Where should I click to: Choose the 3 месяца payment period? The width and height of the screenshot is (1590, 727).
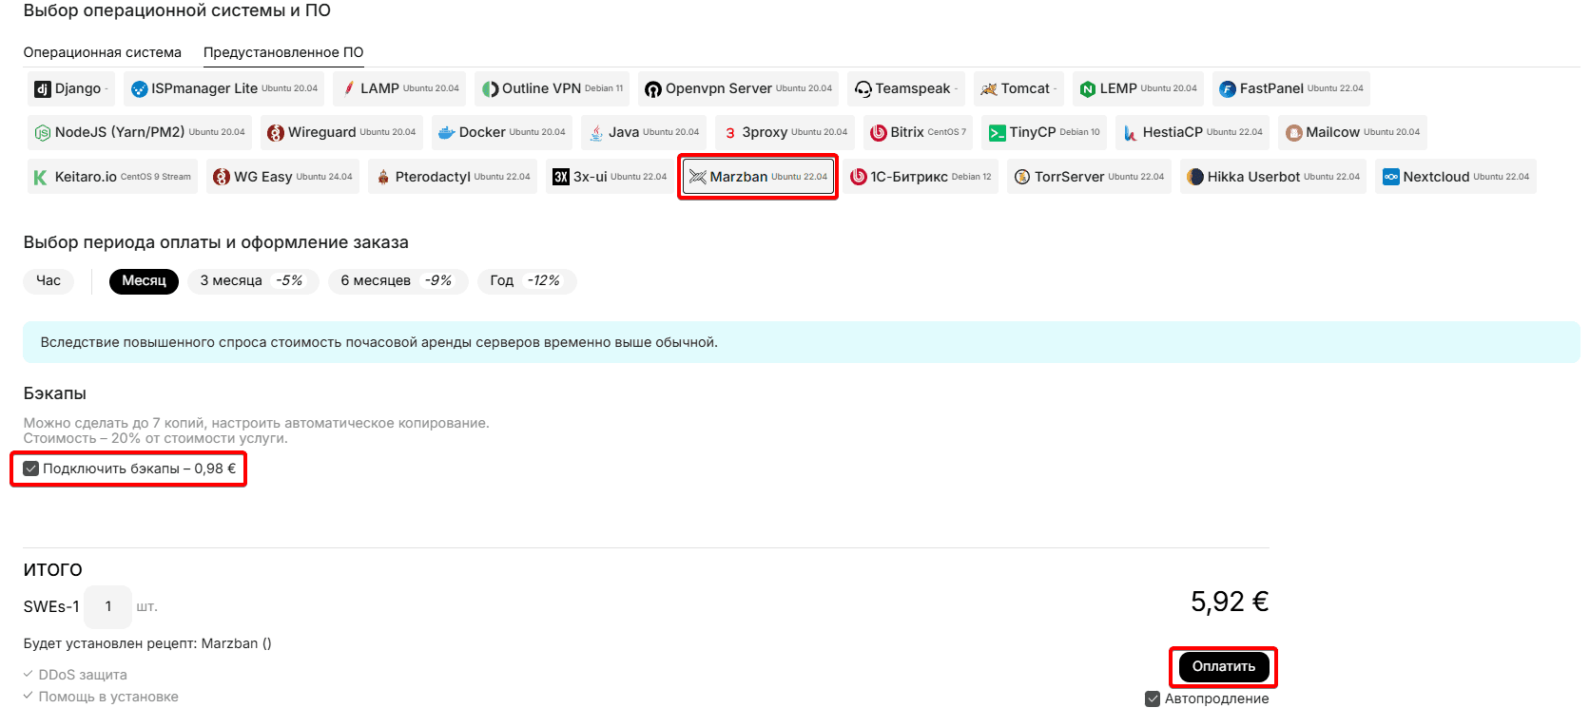[252, 281]
